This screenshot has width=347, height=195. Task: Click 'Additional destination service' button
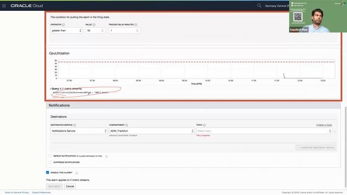tap(316, 147)
